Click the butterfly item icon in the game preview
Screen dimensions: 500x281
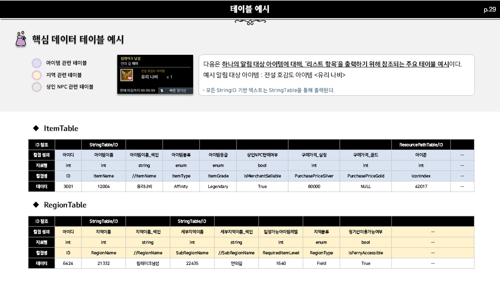[127, 75]
